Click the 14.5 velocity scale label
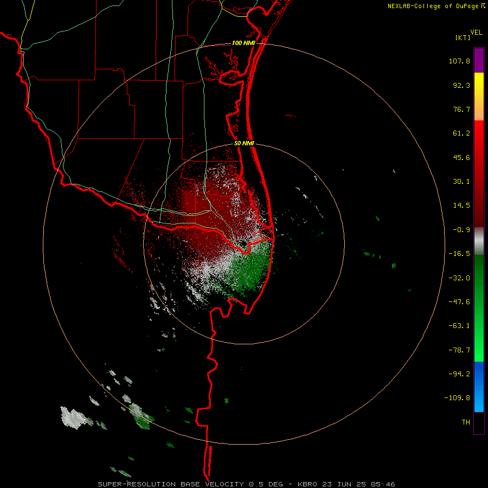Viewport: 488px width, 488px height. [461, 206]
